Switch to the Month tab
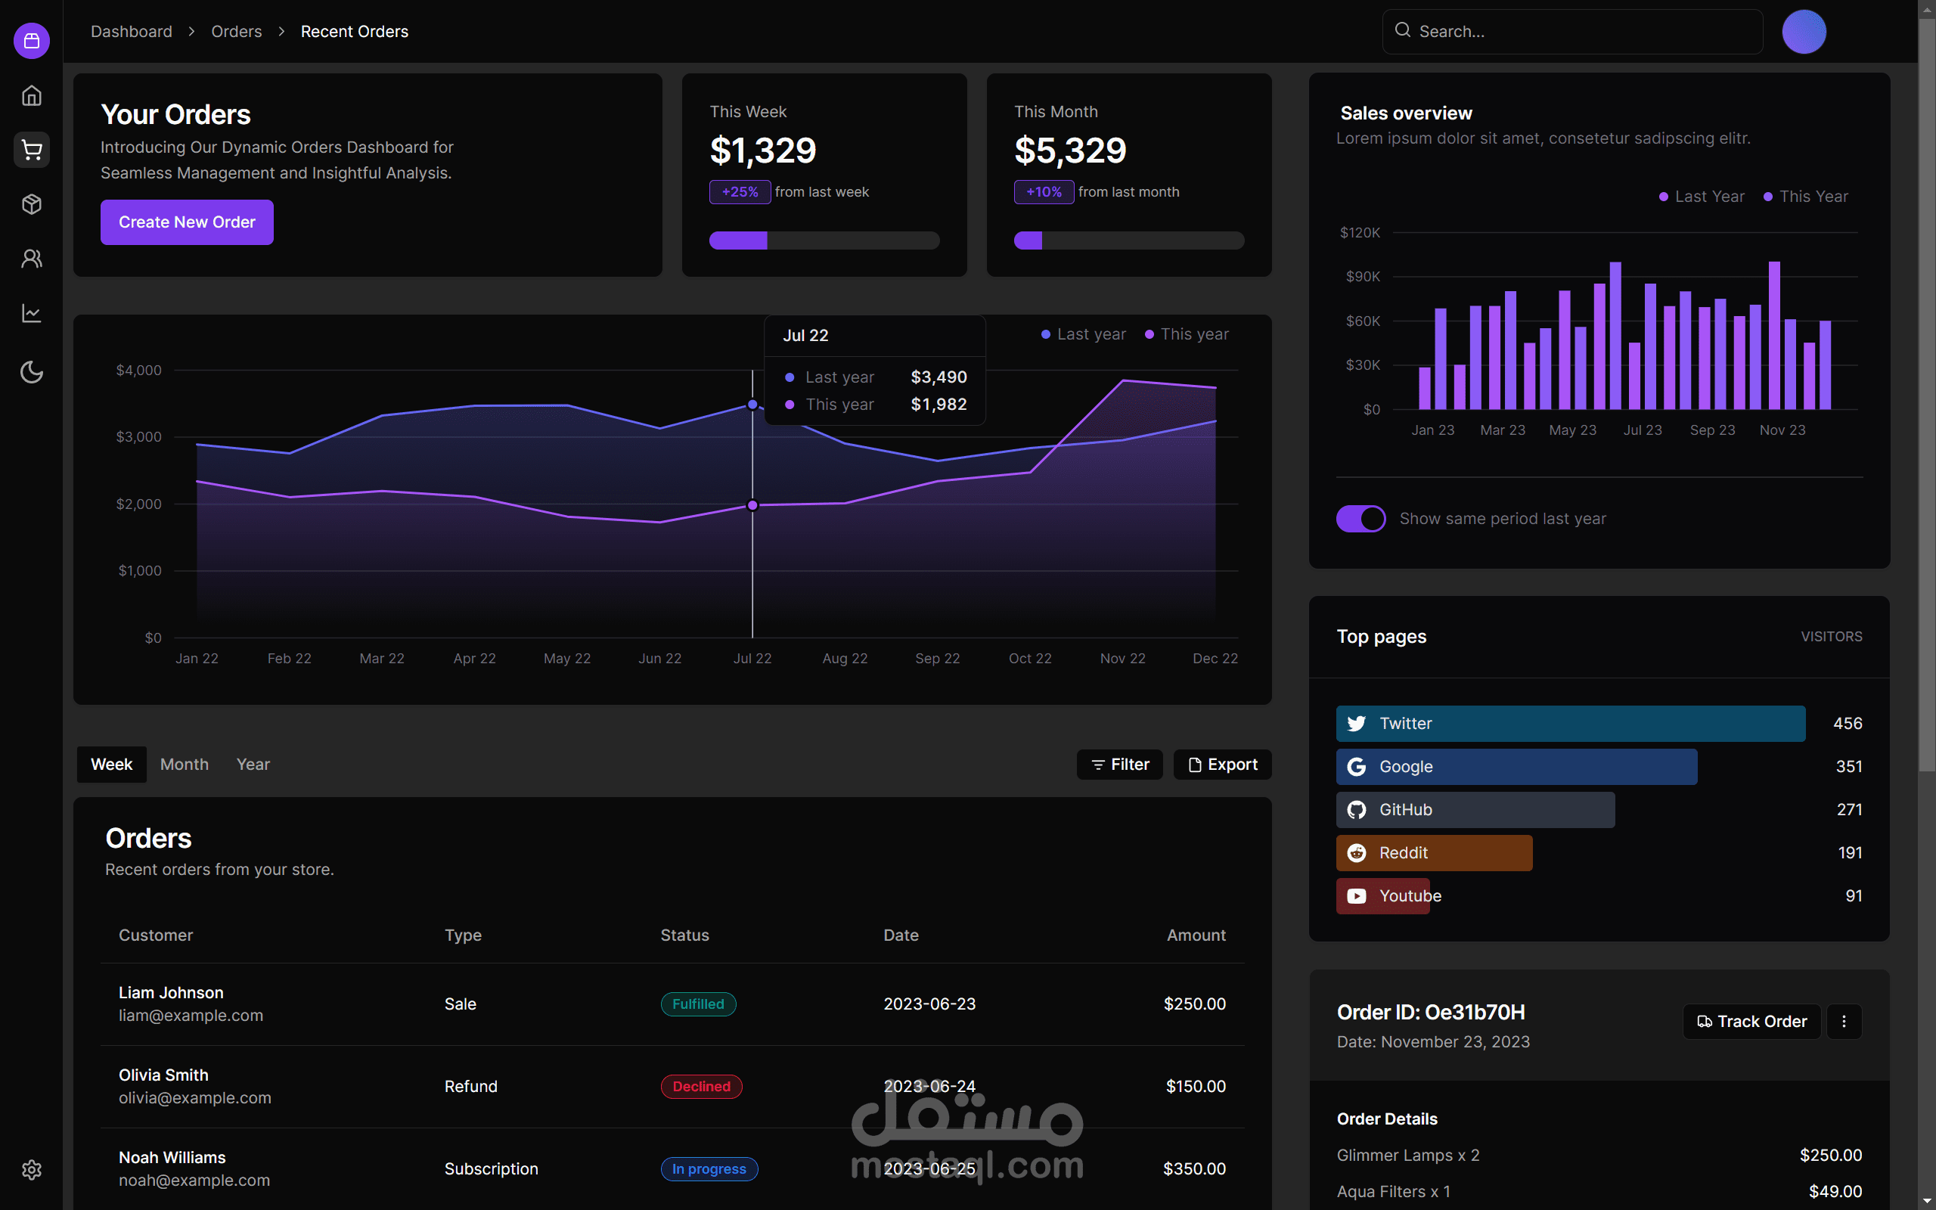Screen dimensions: 1936x1210 [x=184, y=765]
